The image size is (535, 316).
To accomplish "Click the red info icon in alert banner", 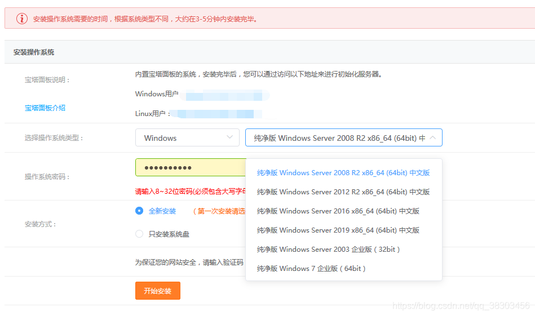I will (22, 19).
